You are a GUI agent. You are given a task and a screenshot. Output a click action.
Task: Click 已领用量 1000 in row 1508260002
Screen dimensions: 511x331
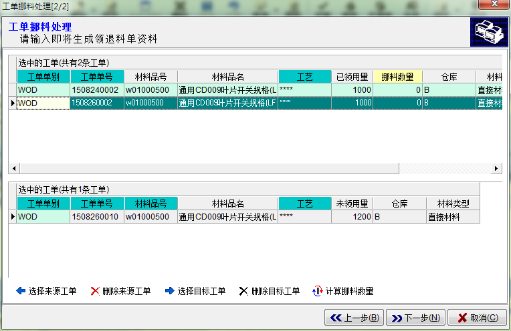[352, 103]
